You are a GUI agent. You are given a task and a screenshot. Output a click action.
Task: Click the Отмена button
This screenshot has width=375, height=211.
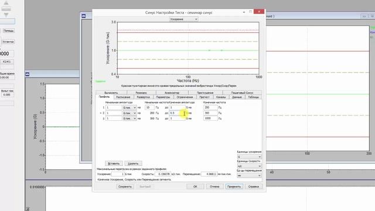pyautogui.click(x=214, y=186)
